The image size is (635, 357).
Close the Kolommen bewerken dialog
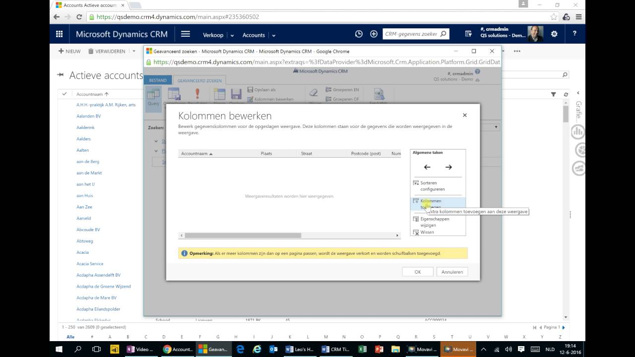click(x=464, y=115)
